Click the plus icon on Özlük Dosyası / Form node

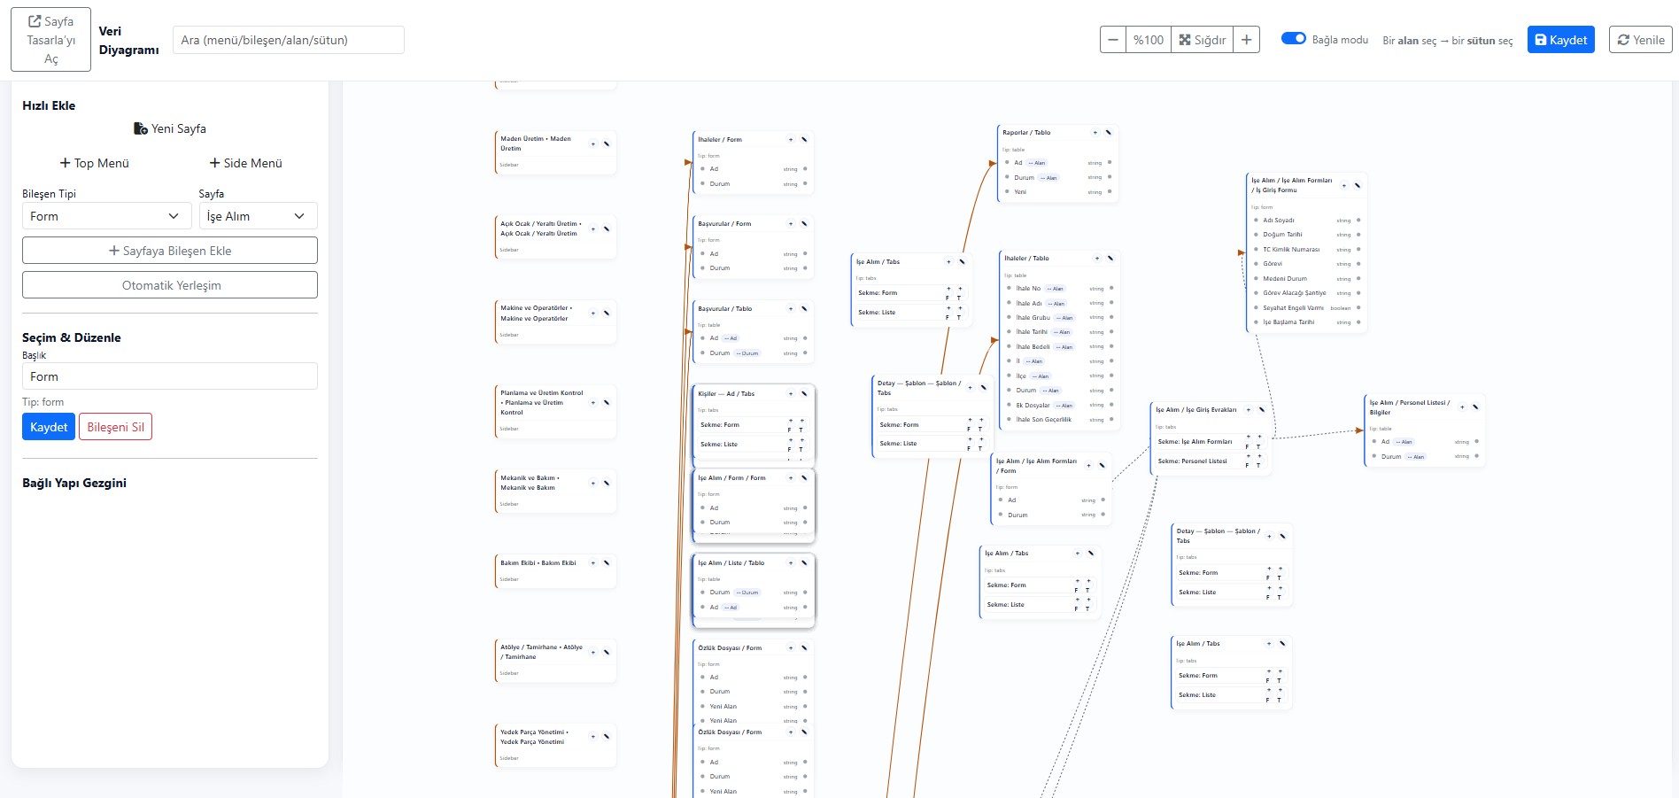tap(791, 648)
